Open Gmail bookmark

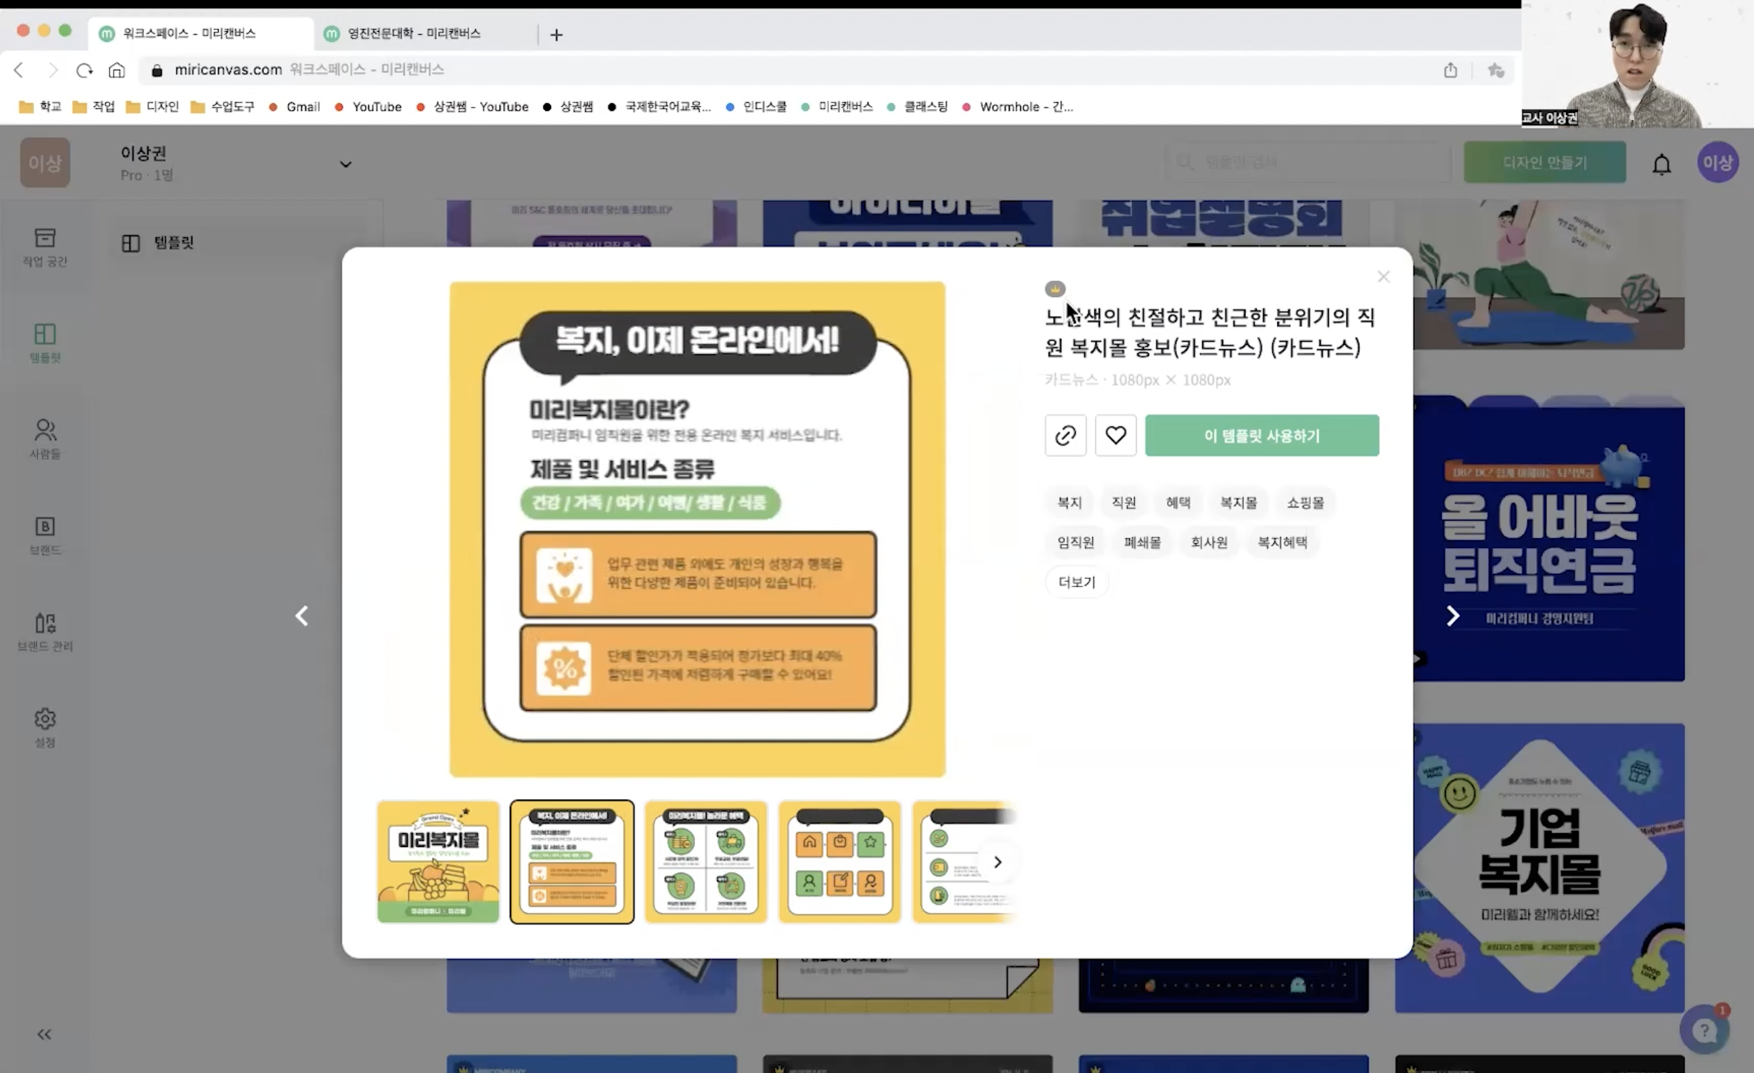294,107
